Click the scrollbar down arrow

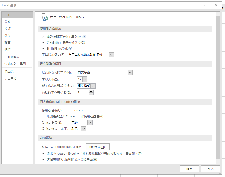click(x=218, y=162)
